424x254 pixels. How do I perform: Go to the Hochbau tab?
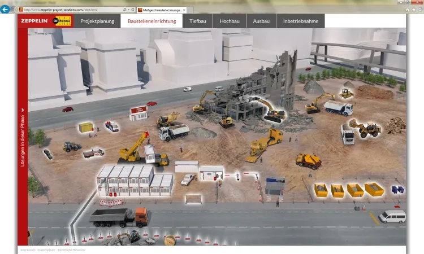[229, 21]
